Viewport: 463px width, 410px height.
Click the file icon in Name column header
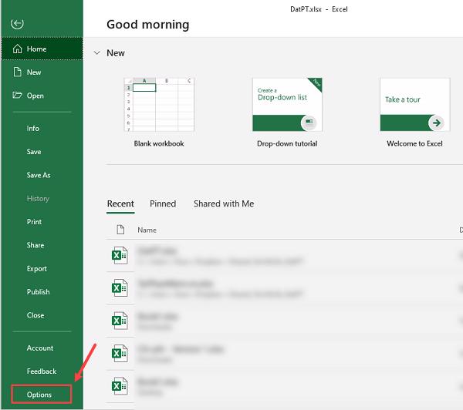pos(120,230)
